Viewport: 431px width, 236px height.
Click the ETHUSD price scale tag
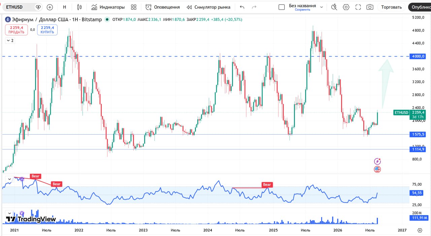pyautogui.click(x=401, y=112)
